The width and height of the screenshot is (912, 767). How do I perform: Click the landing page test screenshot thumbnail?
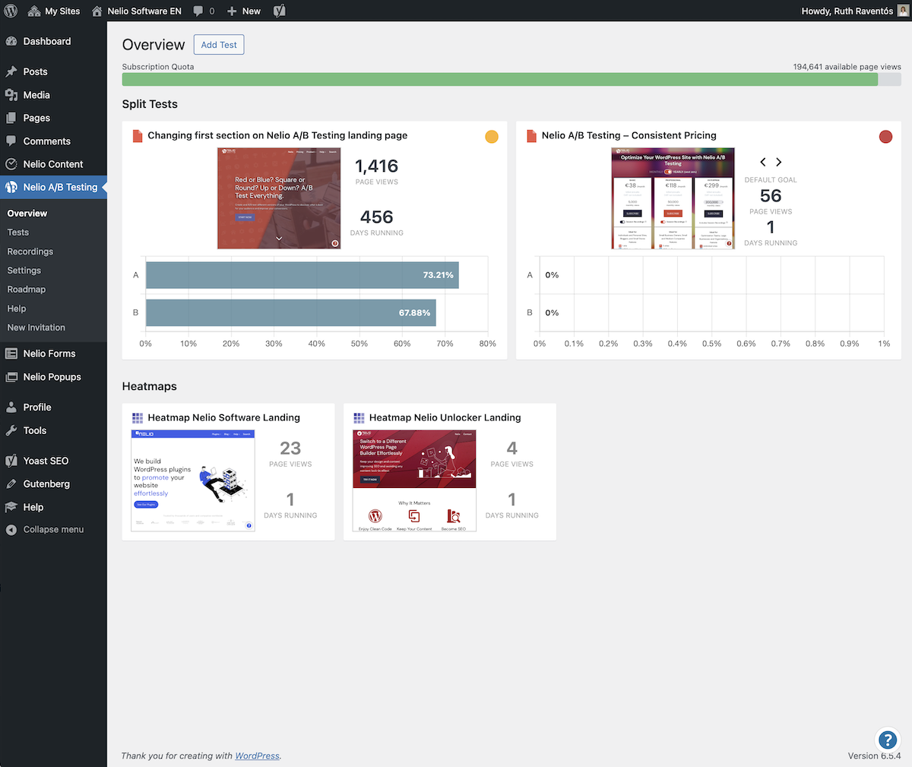click(x=279, y=198)
